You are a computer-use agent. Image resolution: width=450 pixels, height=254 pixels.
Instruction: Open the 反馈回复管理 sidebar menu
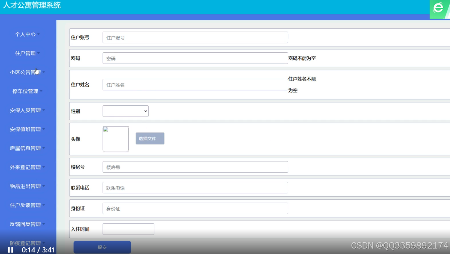tap(27, 224)
